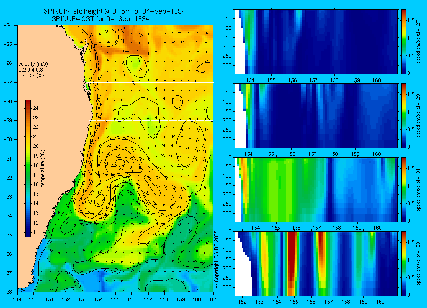Click the SST temperature color bar
Screen dimensions: 427x308
coord(28,169)
